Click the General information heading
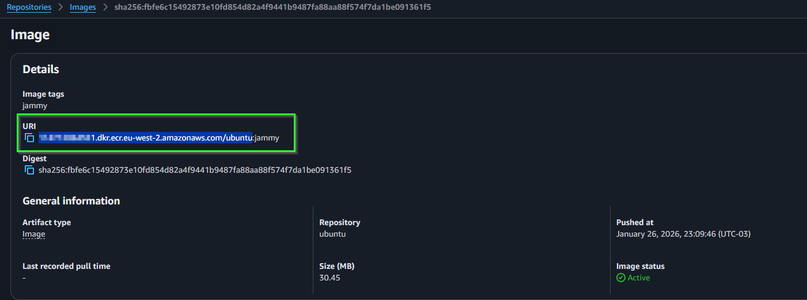807x300 pixels. click(71, 201)
